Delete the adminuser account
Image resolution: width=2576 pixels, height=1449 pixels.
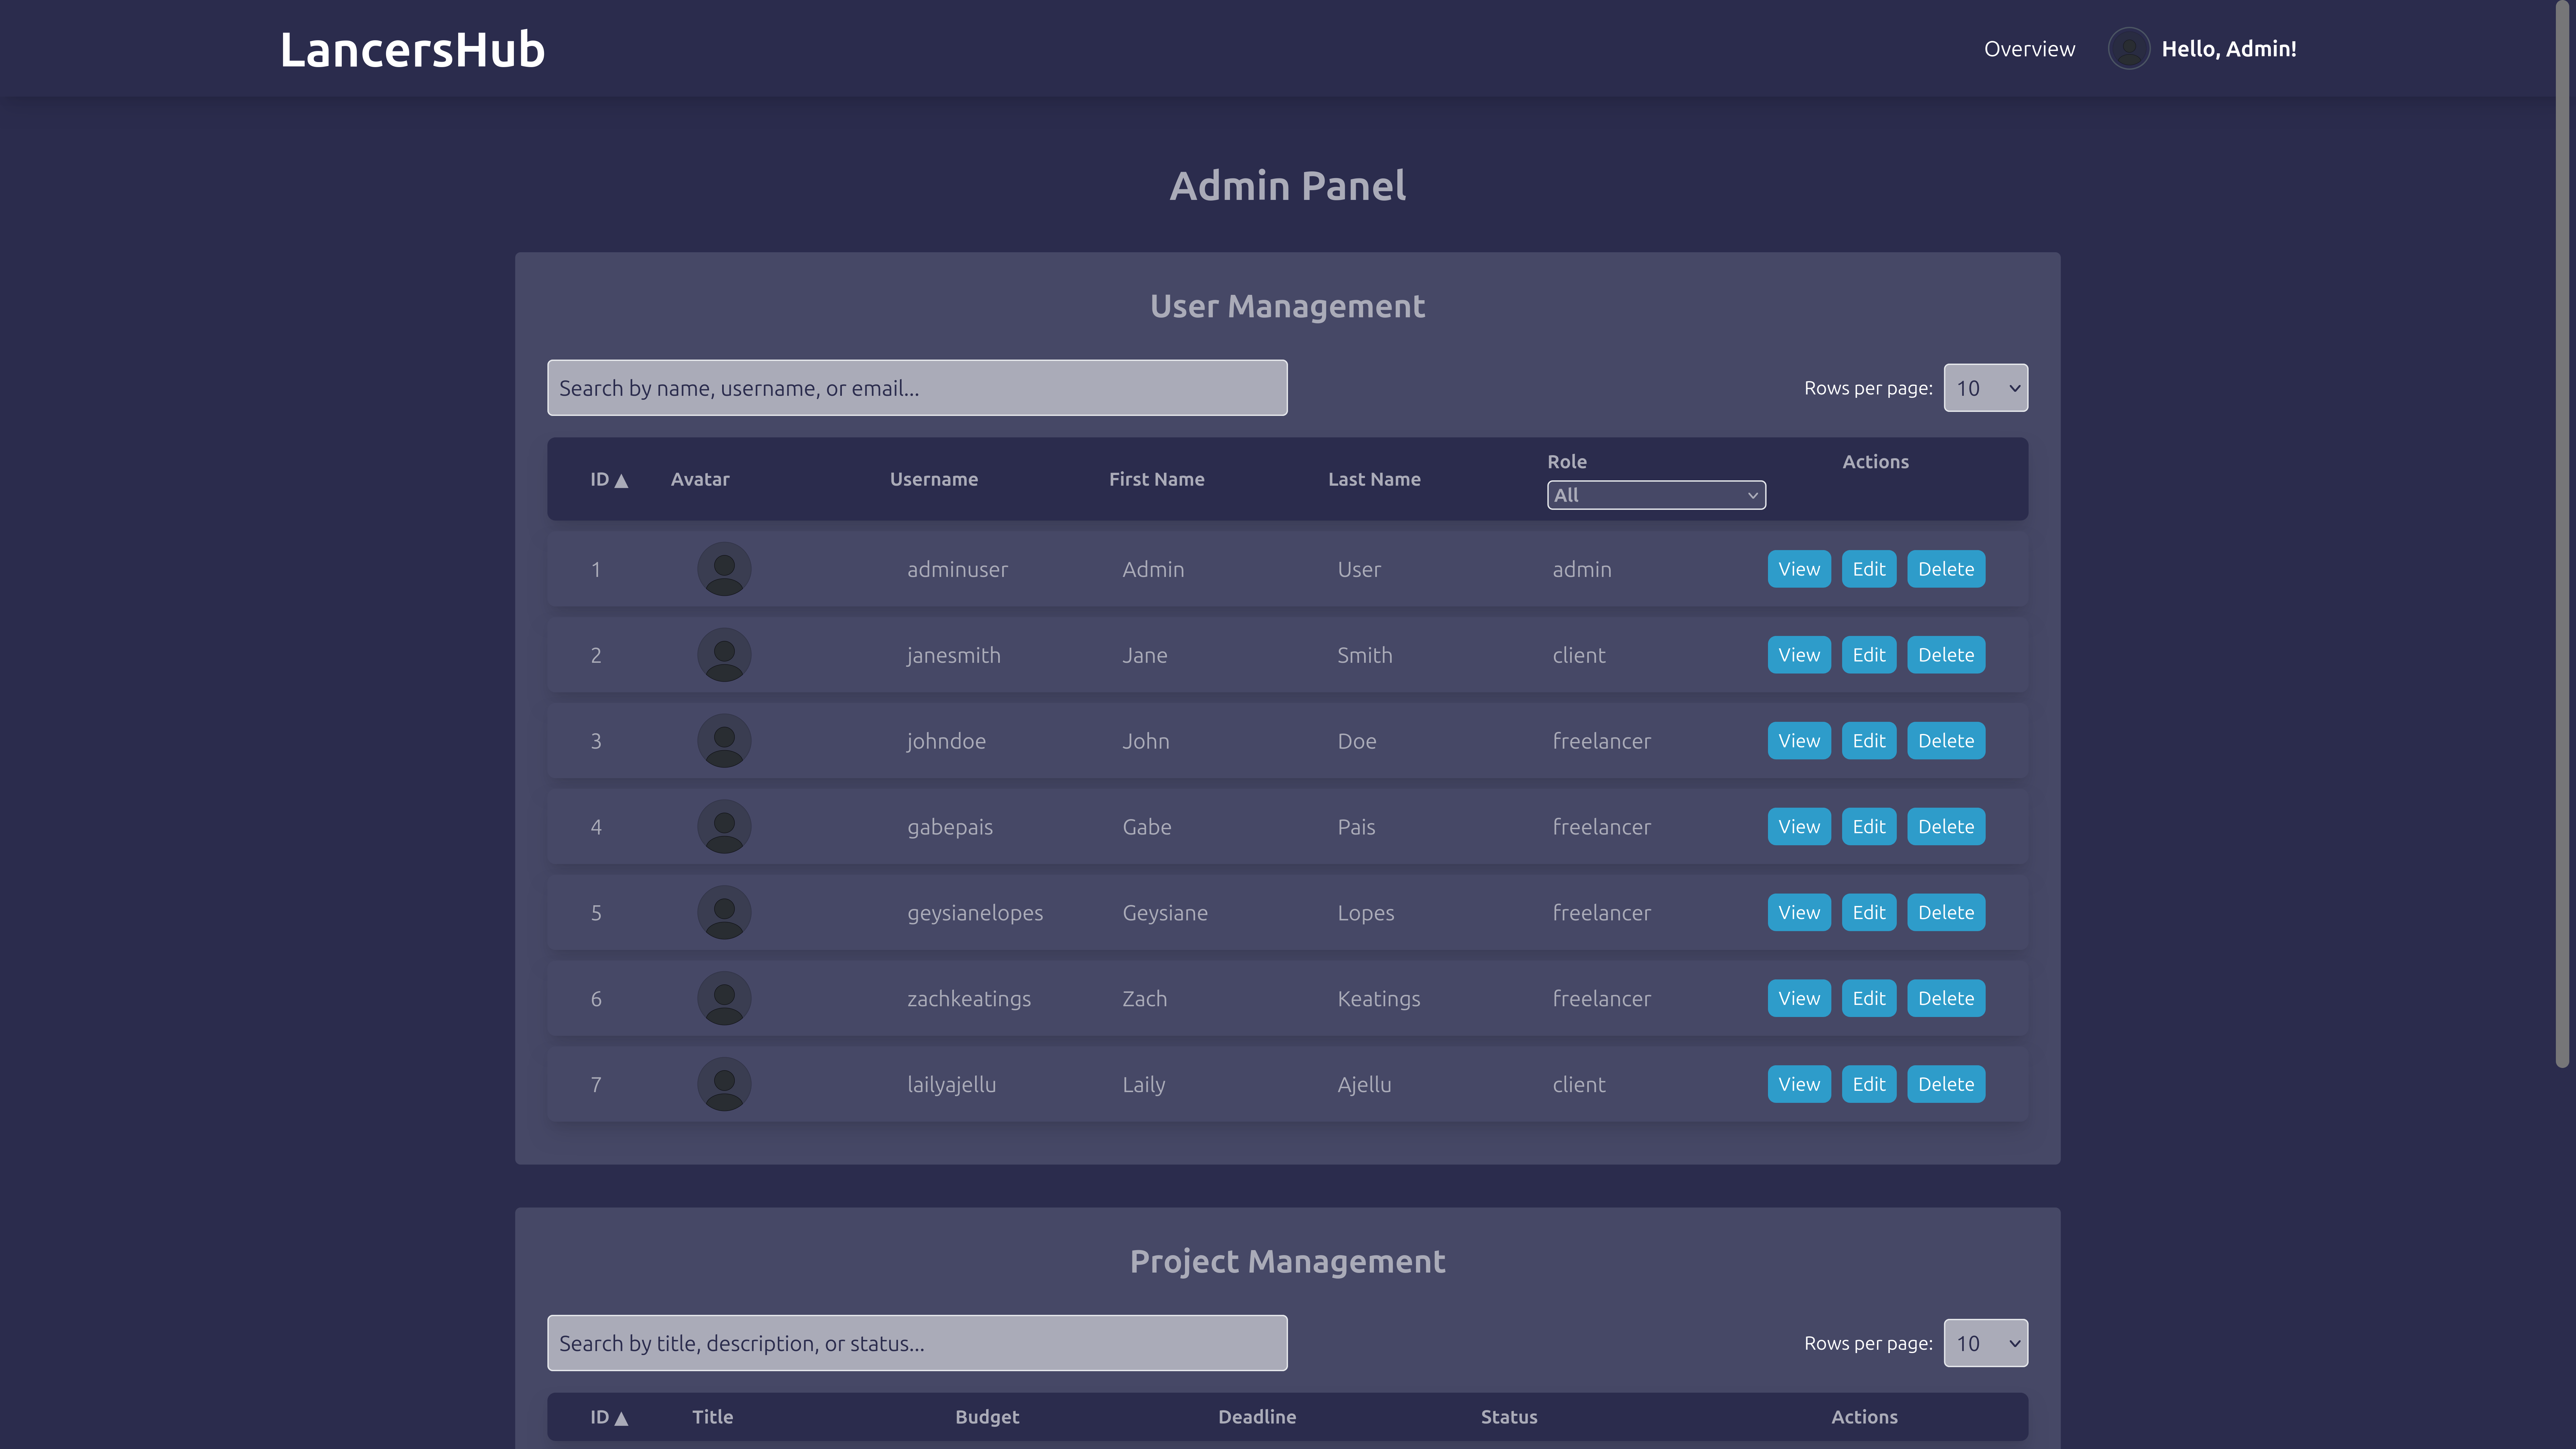click(1946, 569)
